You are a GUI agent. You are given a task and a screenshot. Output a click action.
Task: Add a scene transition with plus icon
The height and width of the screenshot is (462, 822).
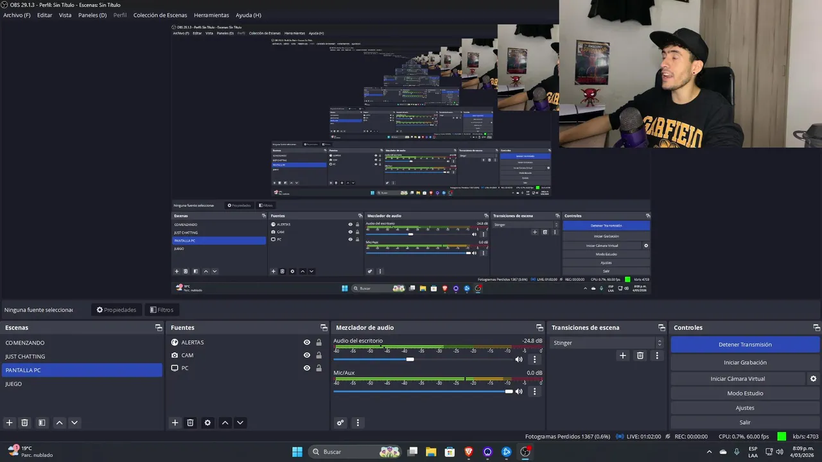(622, 355)
